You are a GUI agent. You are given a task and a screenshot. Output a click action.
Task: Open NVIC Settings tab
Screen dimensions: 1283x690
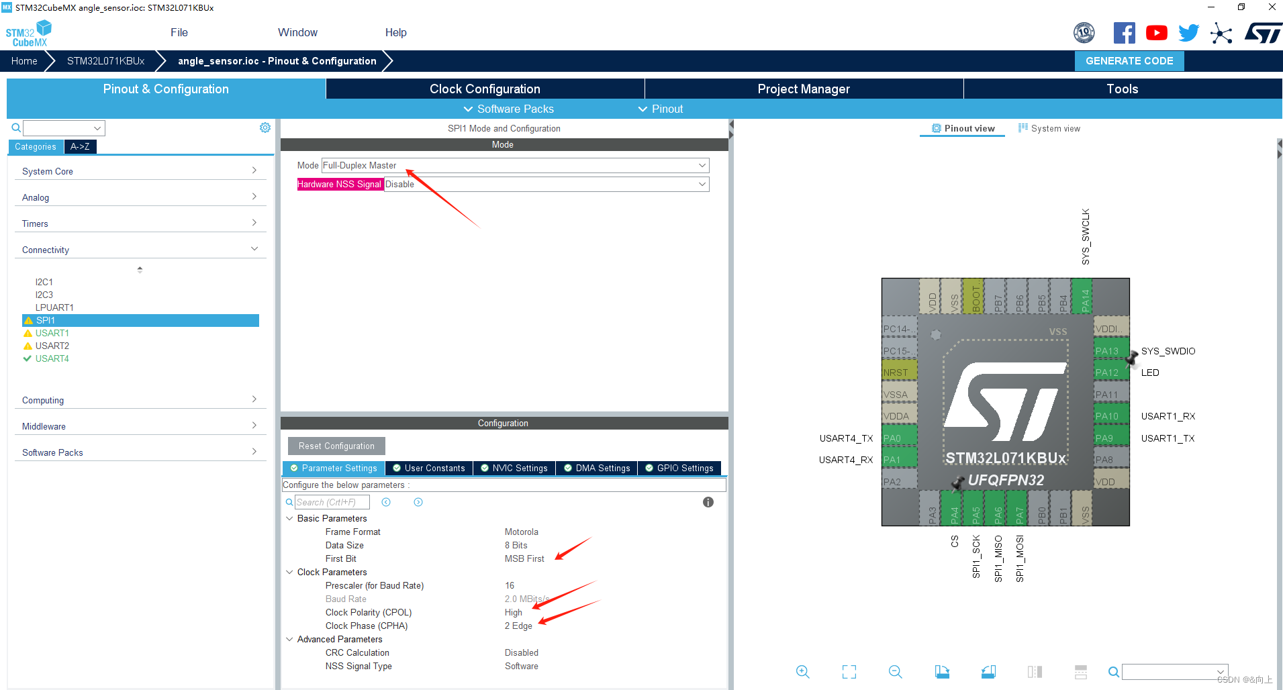[514, 468]
